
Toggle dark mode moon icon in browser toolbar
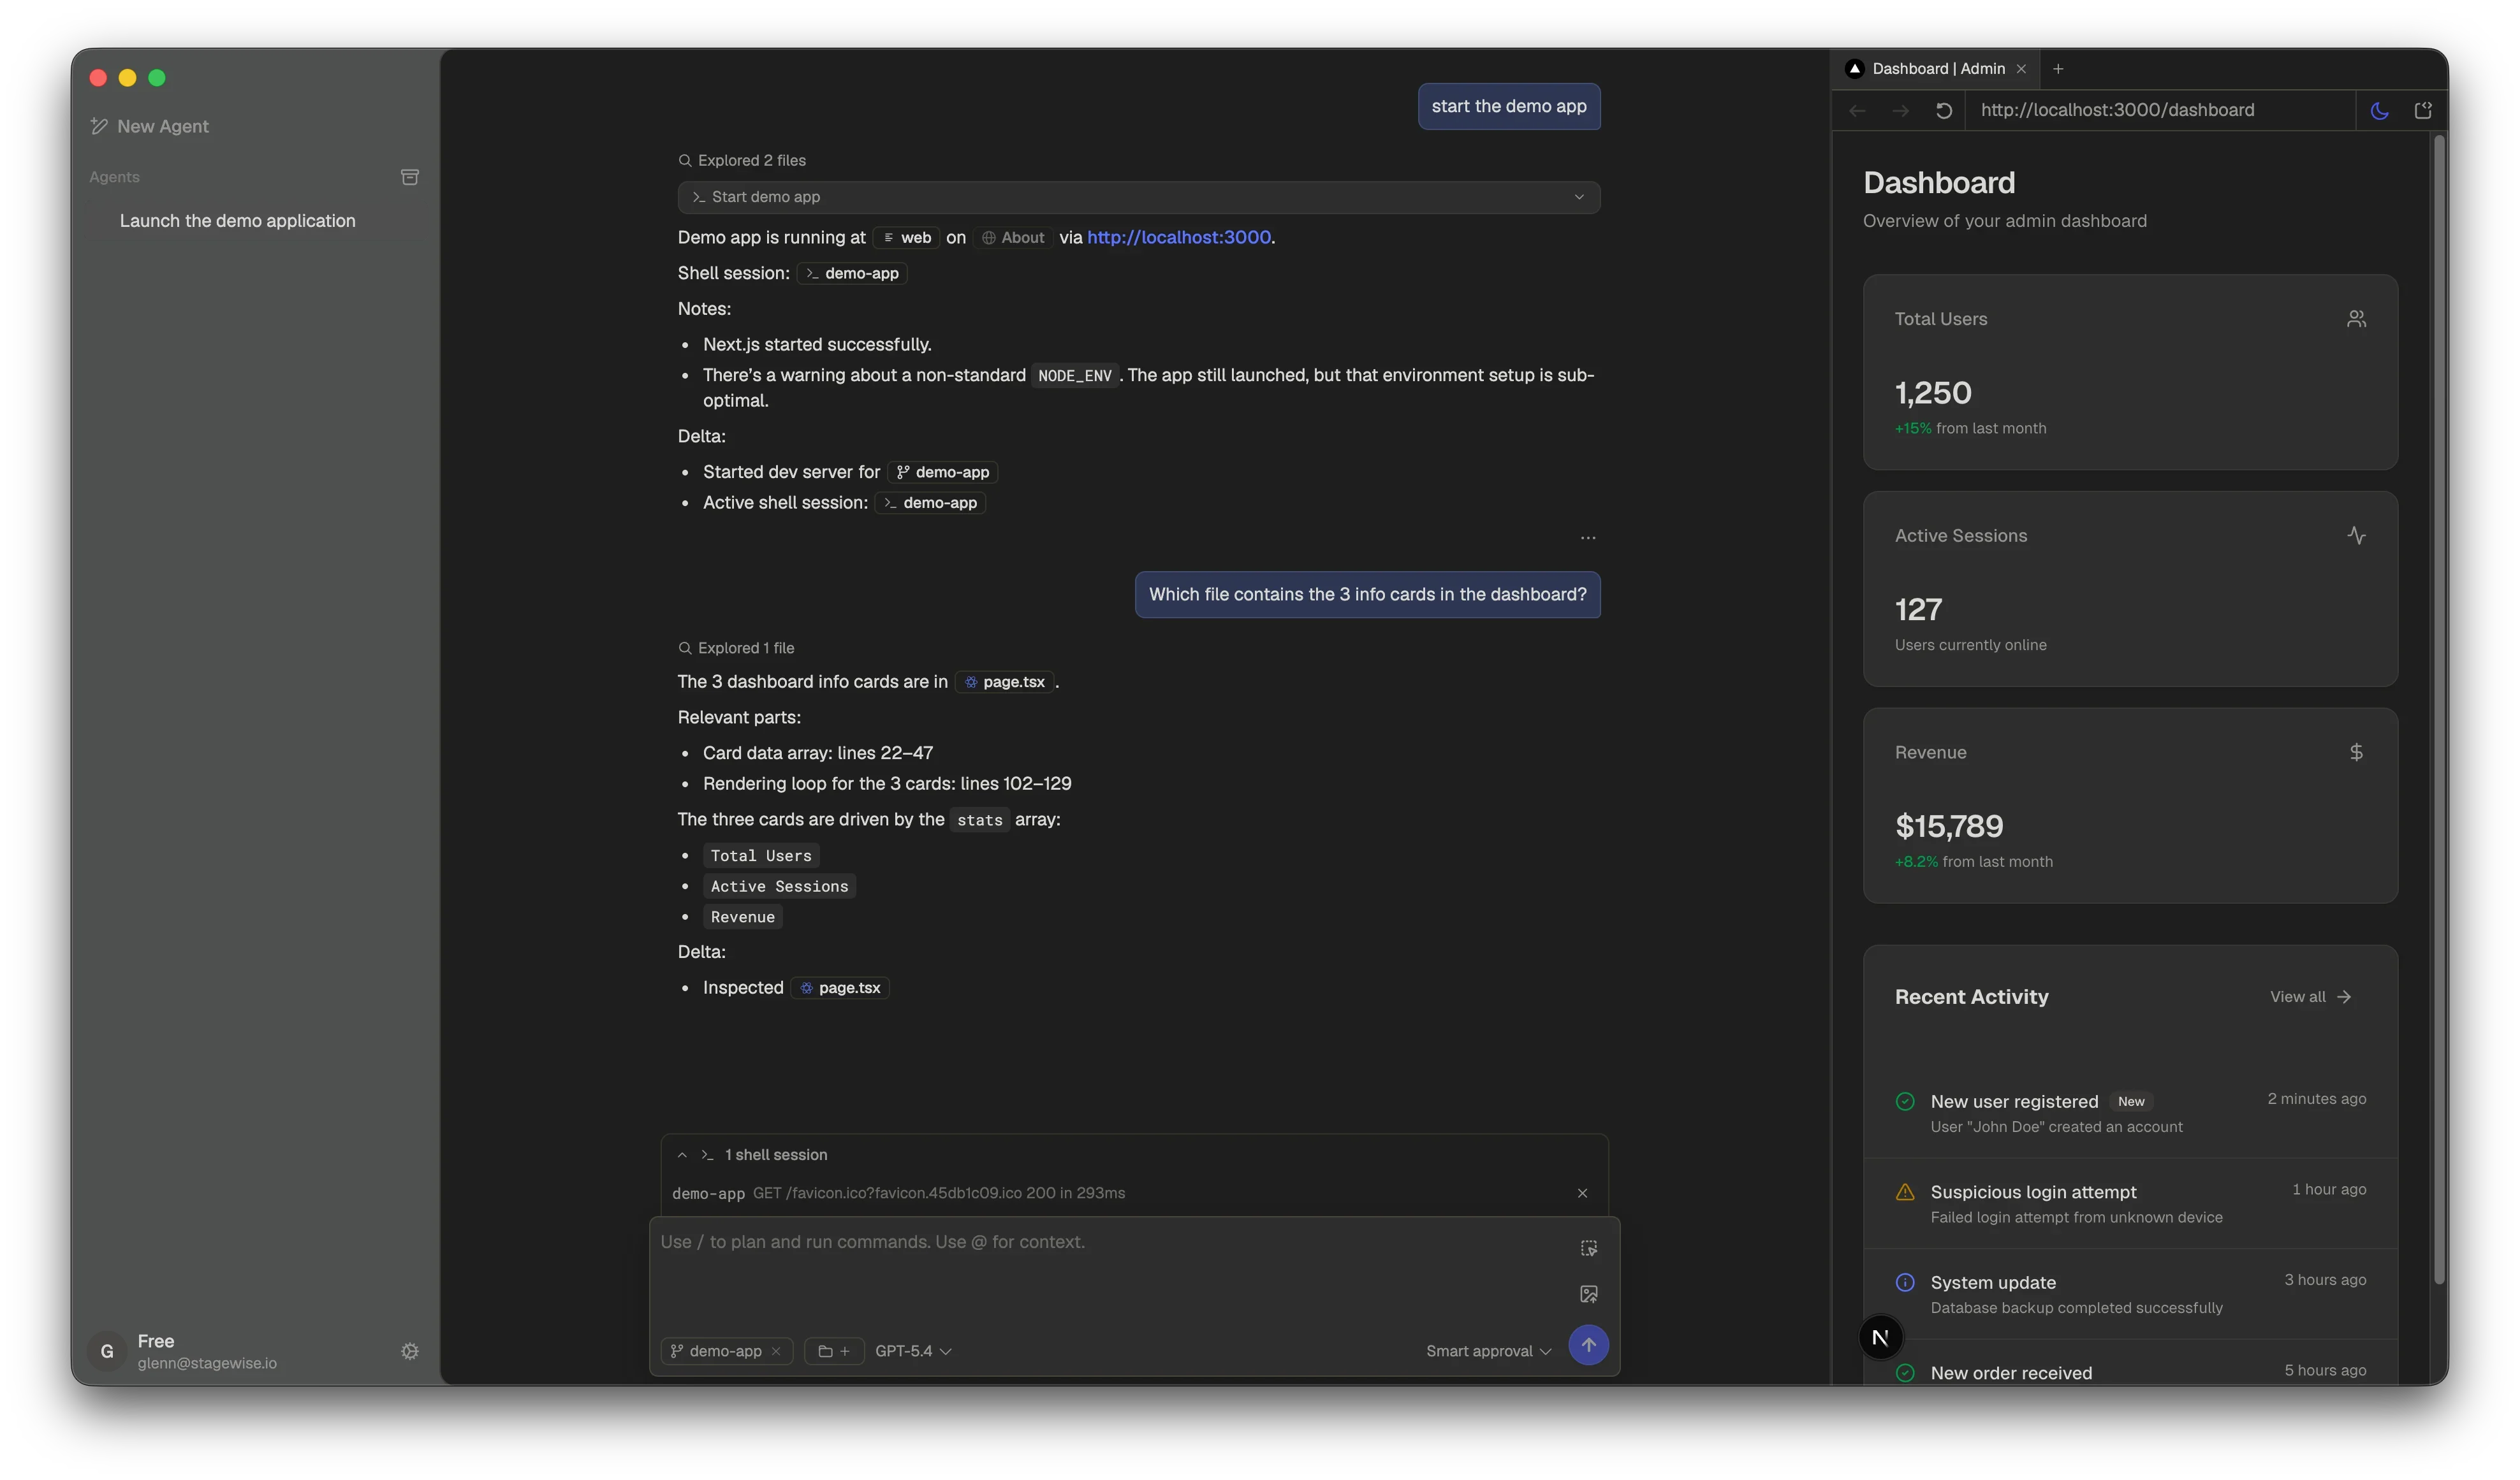(2379, 111)
